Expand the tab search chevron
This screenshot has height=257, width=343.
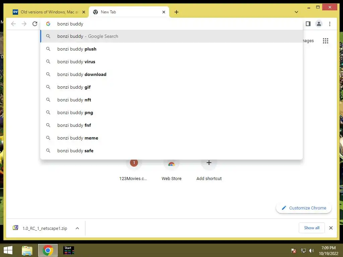click(296, 12)
